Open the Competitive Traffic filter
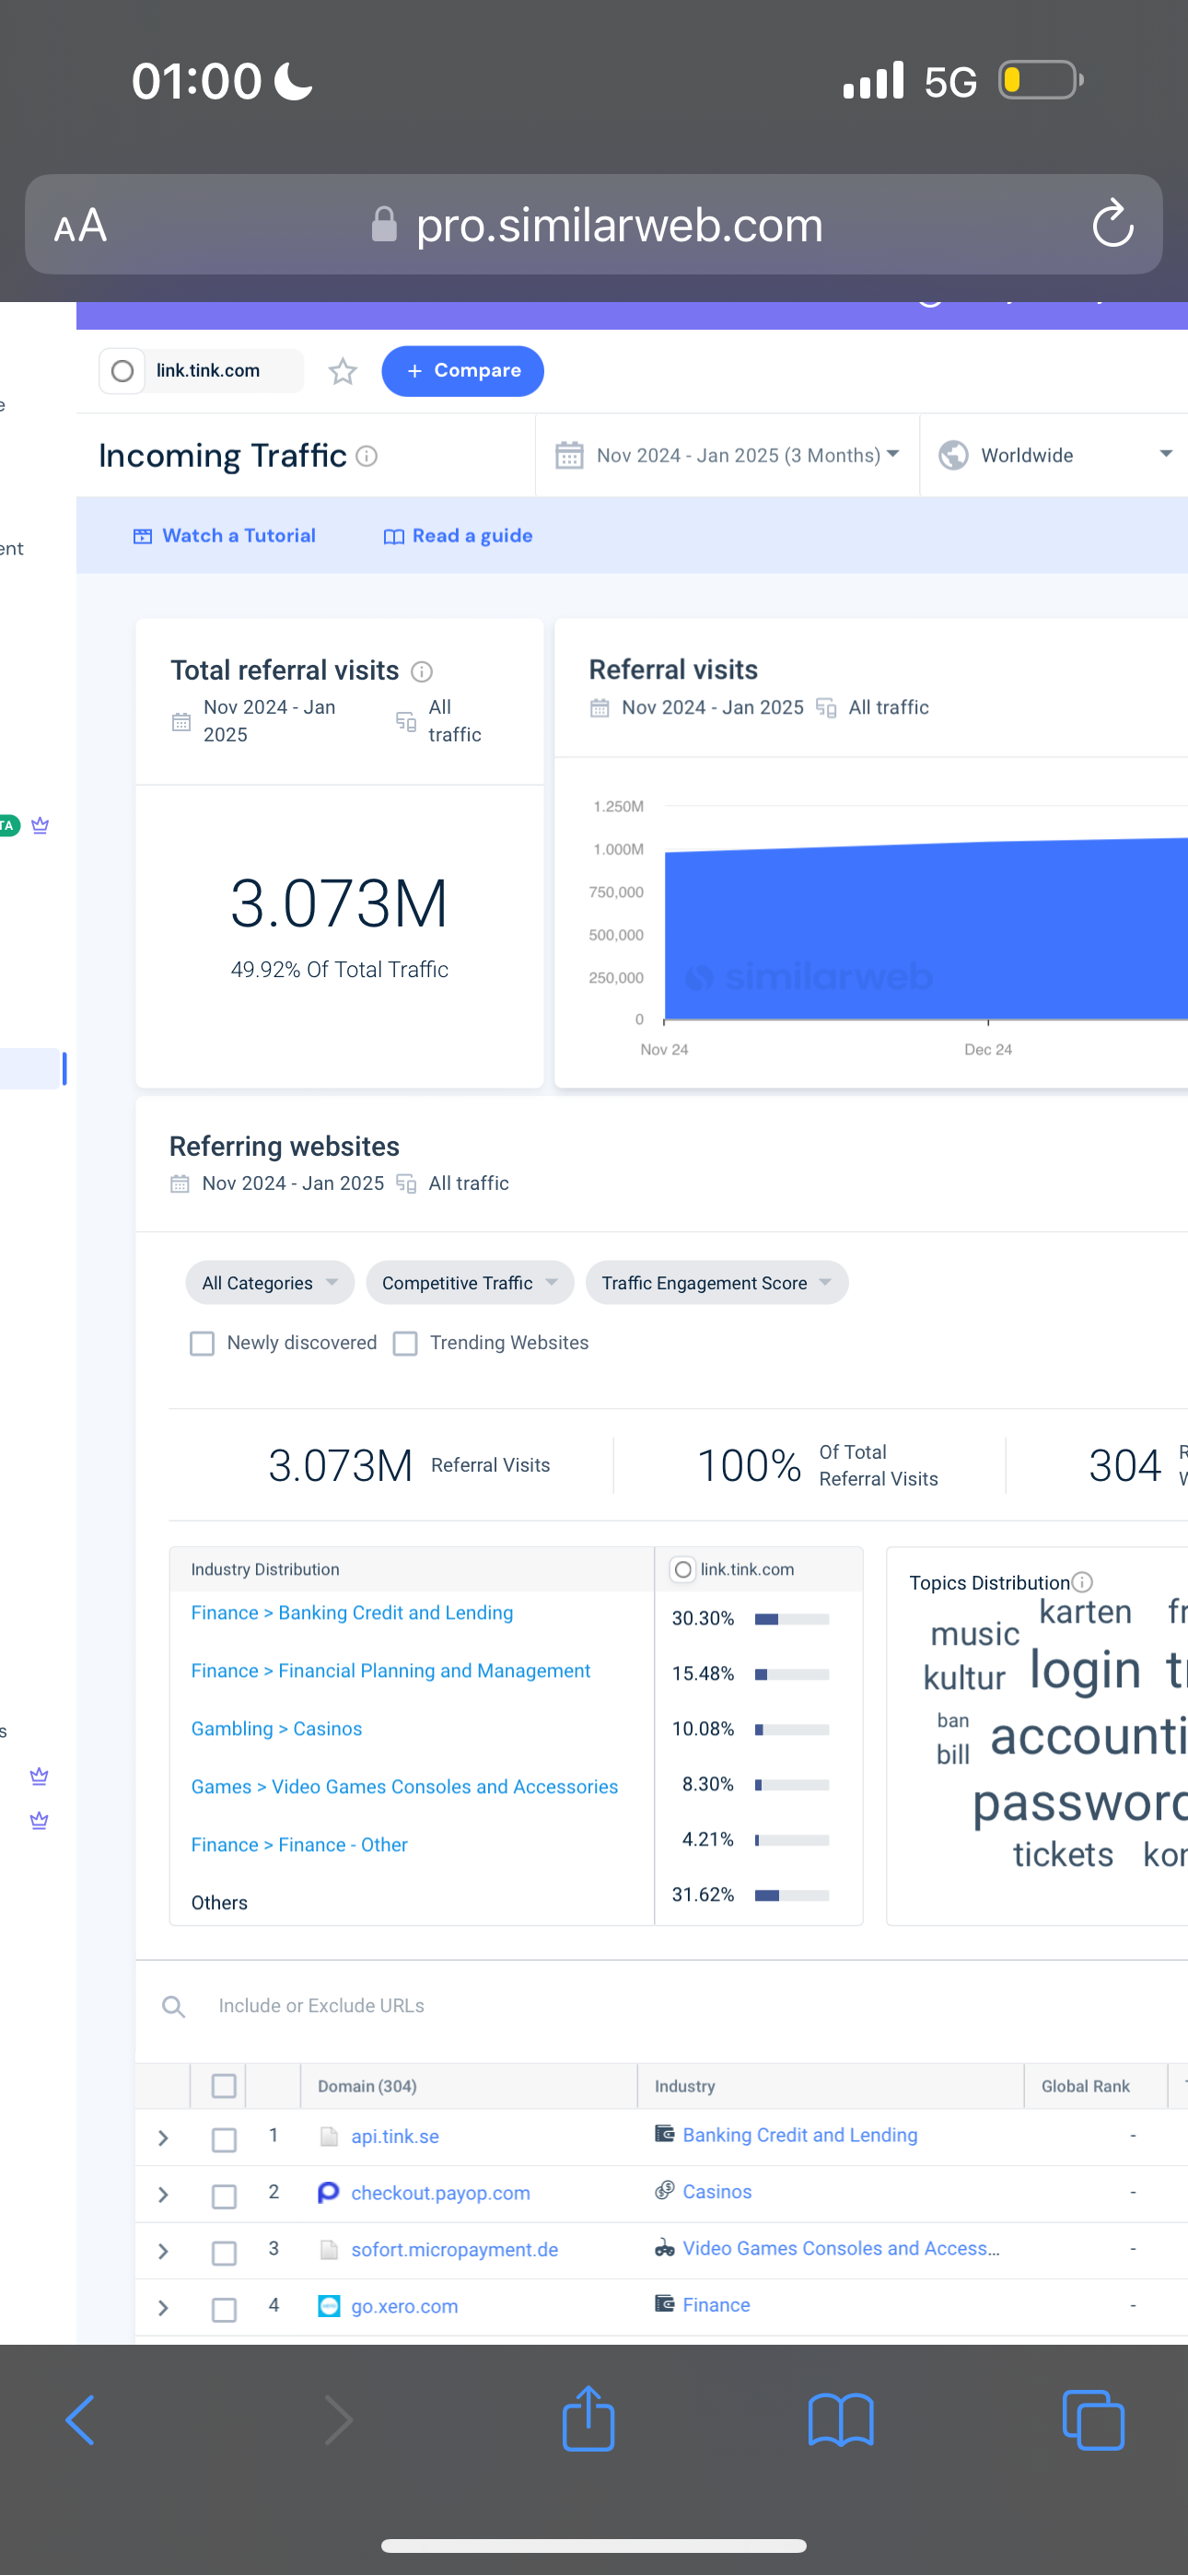Image resolution: width=1188 pixels, height=2575 pixels. [x=469, y=1283]
